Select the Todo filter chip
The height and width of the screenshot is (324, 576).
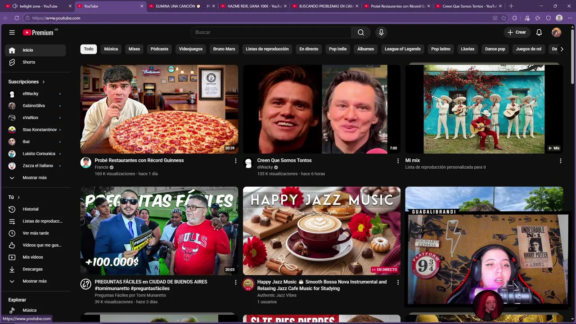pyautogui.click(x=89, y=49)
